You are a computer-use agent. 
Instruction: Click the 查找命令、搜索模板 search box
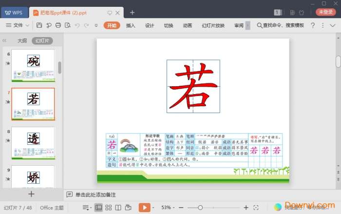(281, 25)
